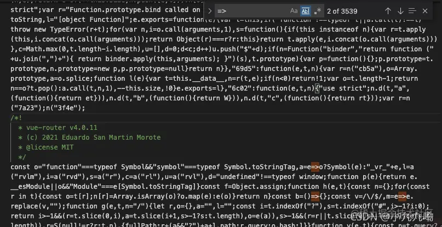Toggle Match Case (Aa) in find widget
Image resolution: width=442 pixels, height=227 pixels.
[294, 11]
